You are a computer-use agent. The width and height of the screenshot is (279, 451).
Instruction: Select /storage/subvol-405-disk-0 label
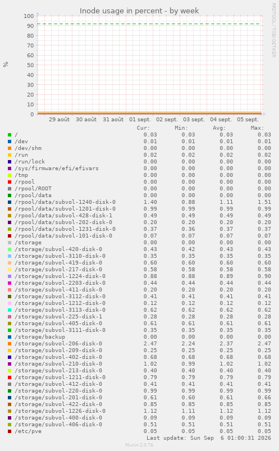58,324
